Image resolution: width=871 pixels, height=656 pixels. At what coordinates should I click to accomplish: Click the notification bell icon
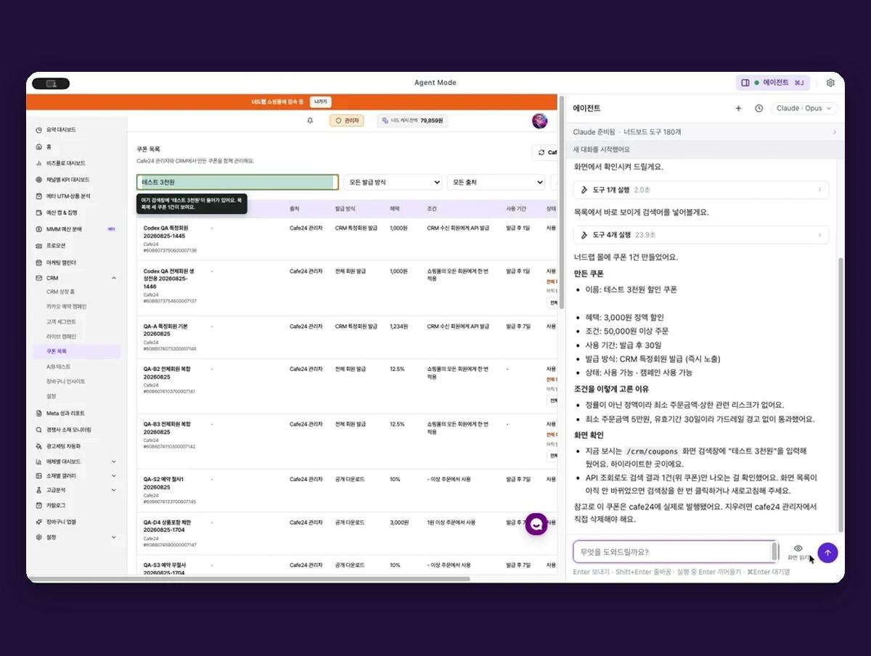point(310,120)
